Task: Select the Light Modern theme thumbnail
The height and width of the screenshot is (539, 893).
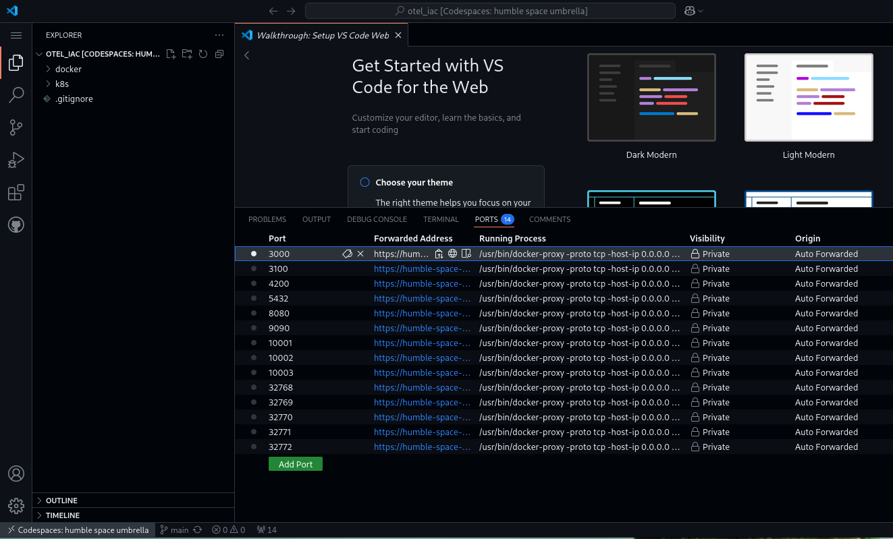Action: click(x=808, y=98)
